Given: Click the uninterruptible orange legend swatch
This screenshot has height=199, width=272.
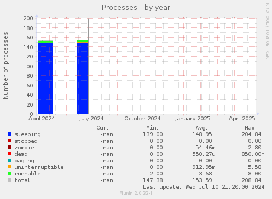Looking at the screenshot, I should (x=9, y=167).
